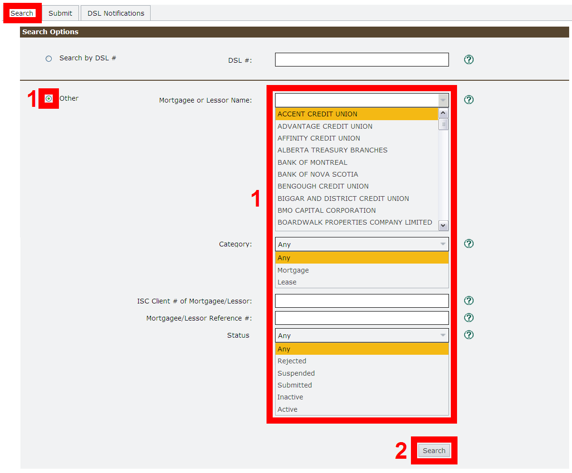Choose ALBERTA TREASURY BRANCHES option
Screen dimensions: 572x473
point(356,150)
